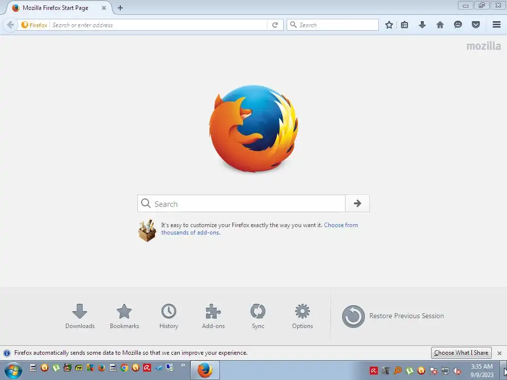Expand hidden quick launch items chevron
Screen dimensions: 507x380
[183, 365]
